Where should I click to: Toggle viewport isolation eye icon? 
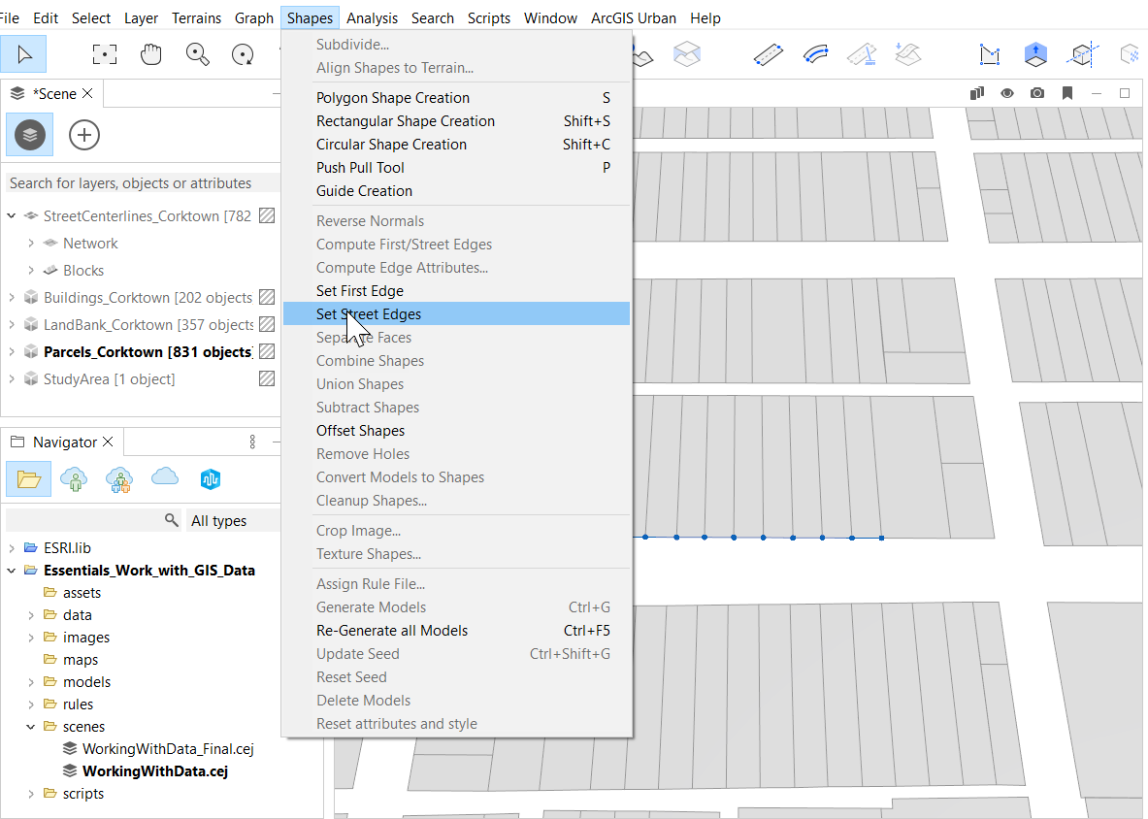(1007, 93)
